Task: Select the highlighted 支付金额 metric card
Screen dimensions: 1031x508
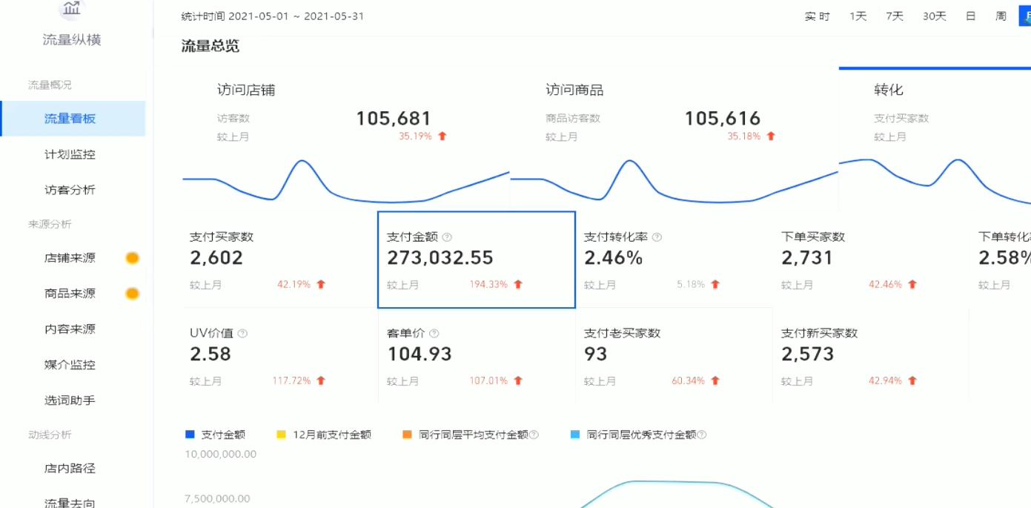Action: 476,259
